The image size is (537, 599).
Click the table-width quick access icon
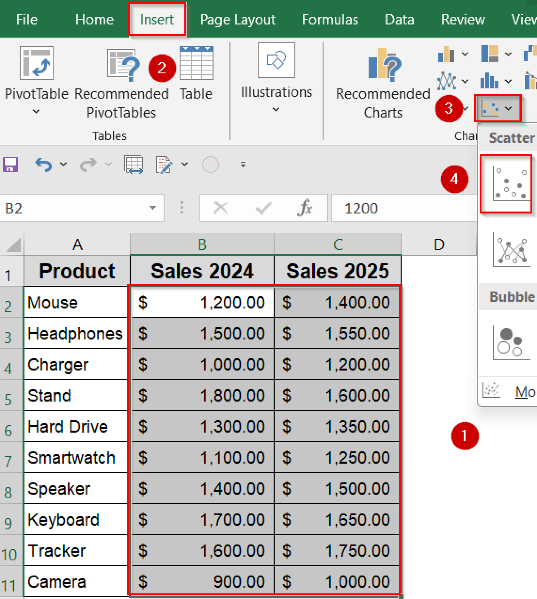(x=134, y=164)
